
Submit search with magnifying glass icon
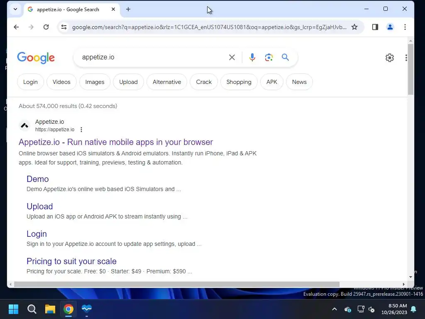pos(285,57)
